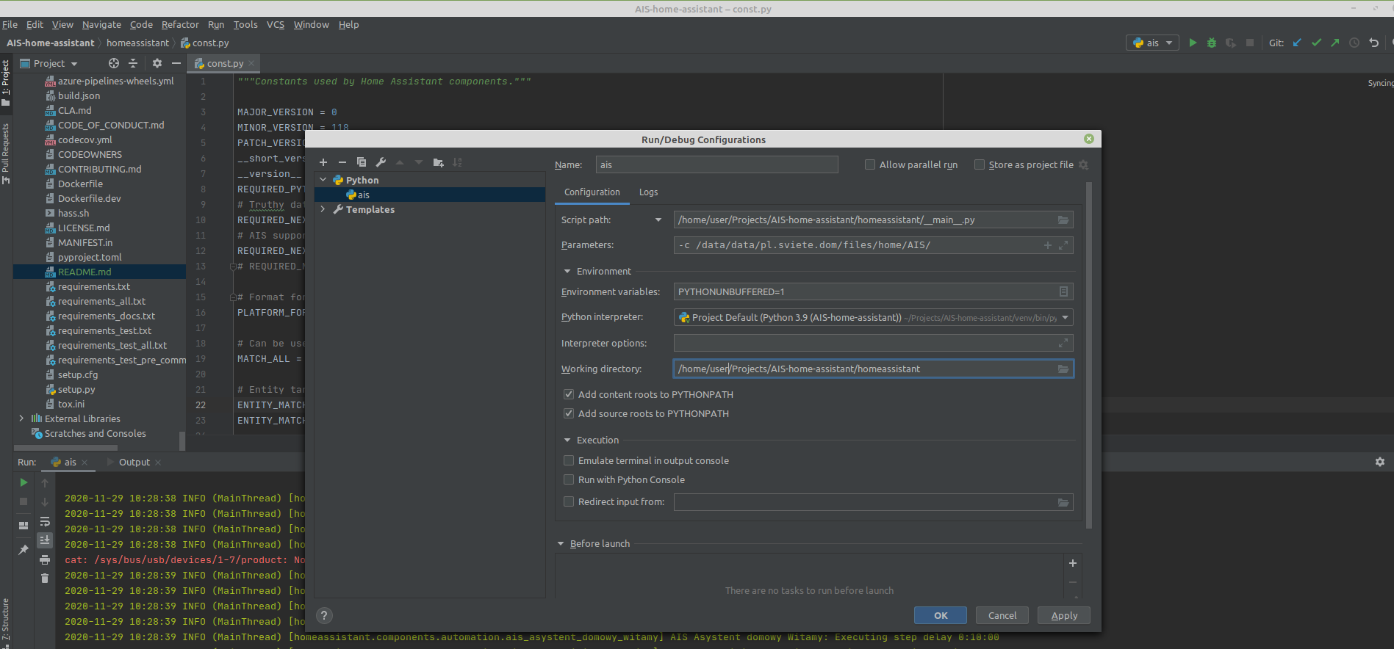
Task: Open edit templates wrench icon
Action: coord(381,162)
